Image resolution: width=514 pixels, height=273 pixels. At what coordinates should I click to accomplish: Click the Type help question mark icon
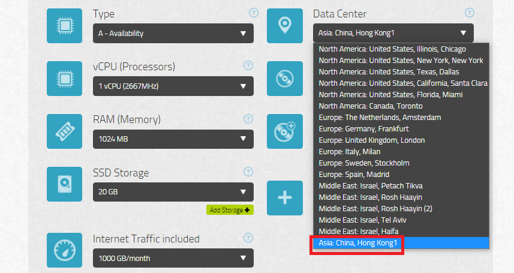coord(253,13)
